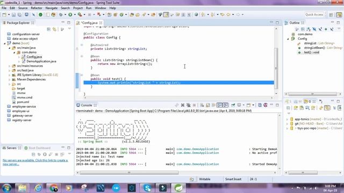
Task: Click inside the Quick Access field
Action: (314, 14)
